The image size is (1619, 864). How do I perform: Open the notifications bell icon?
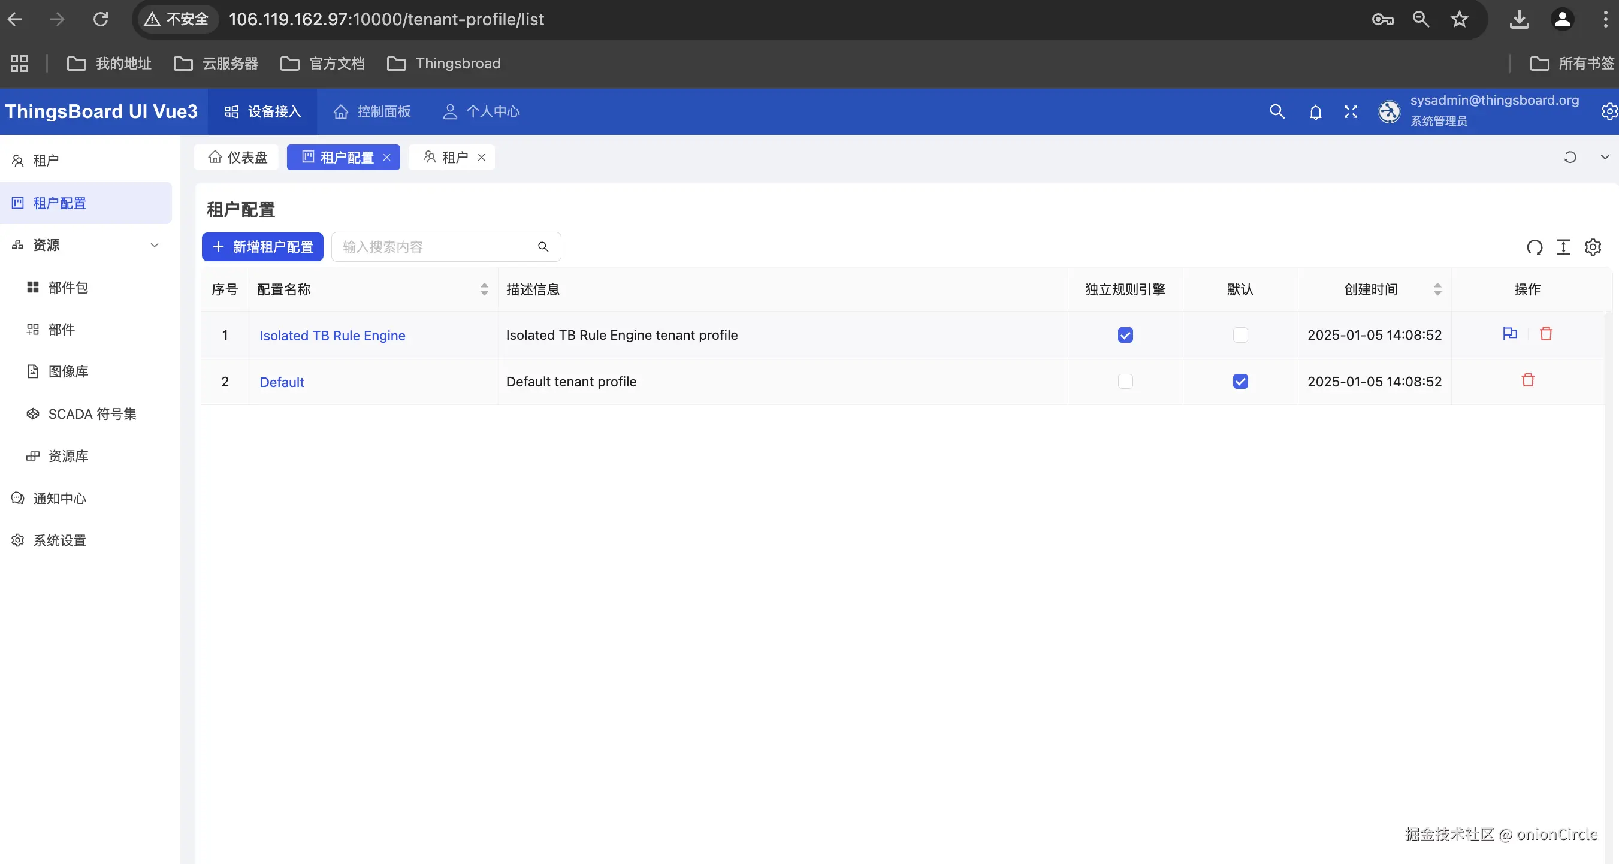pos(1315,112)
